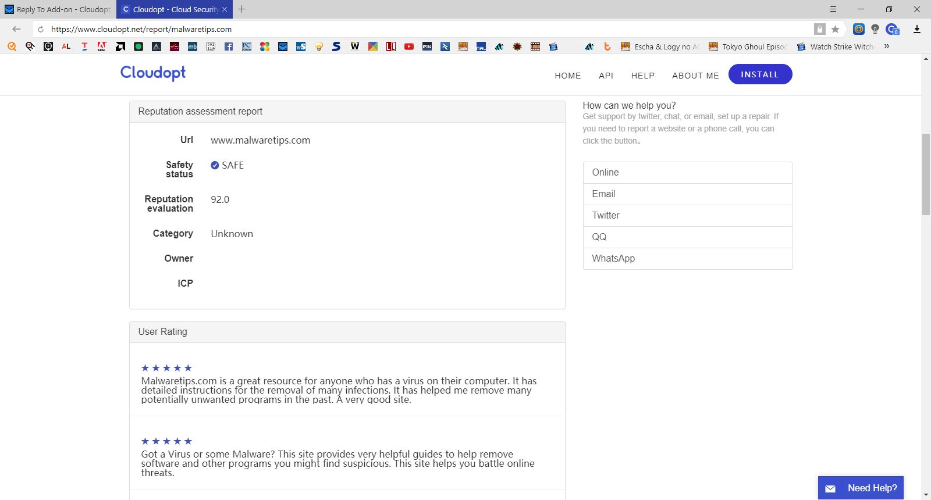Show more bookmarks with the chevron
This screenshot has height=500, width=931.
pyautogui.click(x=887, y=47)
